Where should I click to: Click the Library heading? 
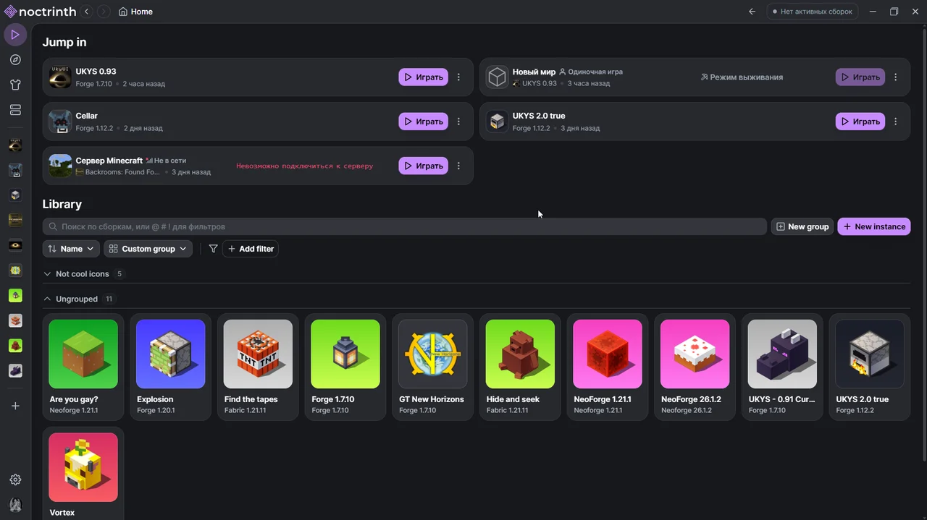[62, 204]
